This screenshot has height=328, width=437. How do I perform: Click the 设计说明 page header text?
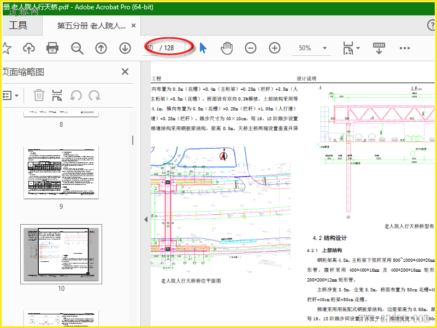pos(306,79)
